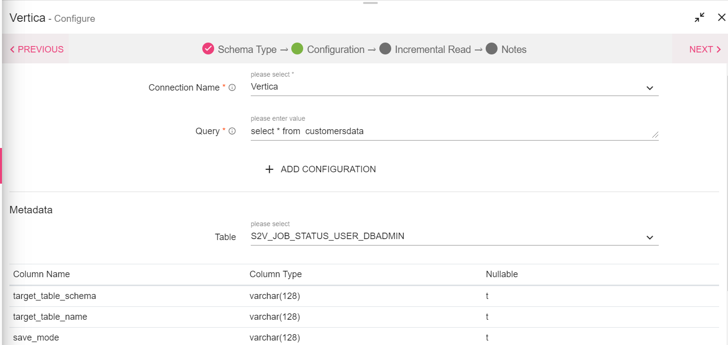The width and height of the screenshot is (728, 345).
Task: Click the collapse/minimize panel arrows icon
Action: point(699,18)
